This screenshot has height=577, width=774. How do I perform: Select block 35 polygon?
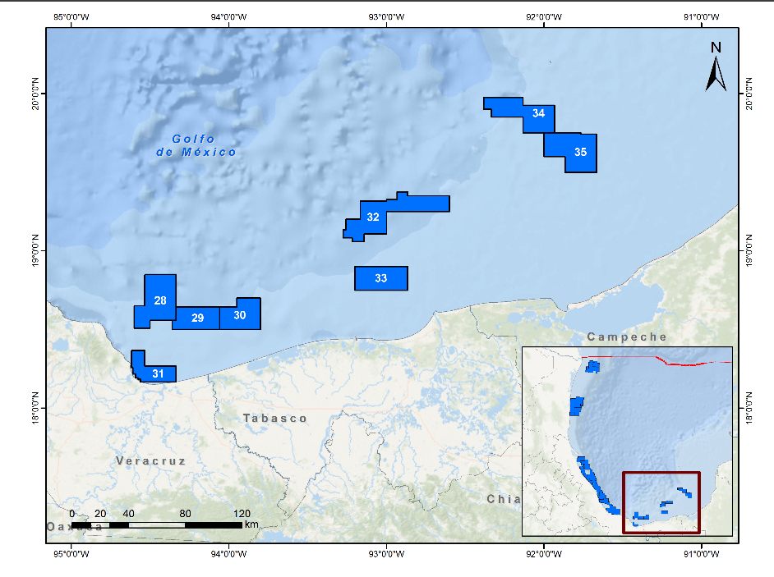click(579, 152)
